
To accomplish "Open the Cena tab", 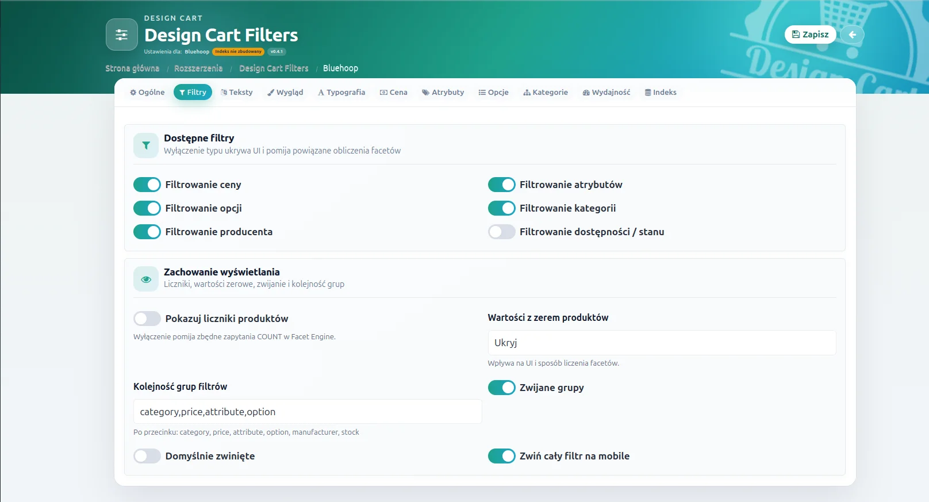I will click(394, 92).
